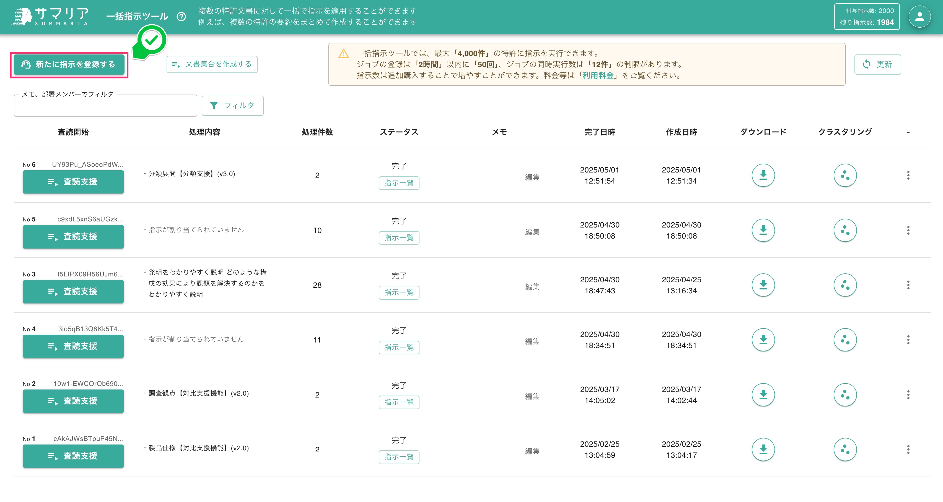Edit memo for job No.2
The width and height of the screenshot is (943, 502).
click(532, 396)
